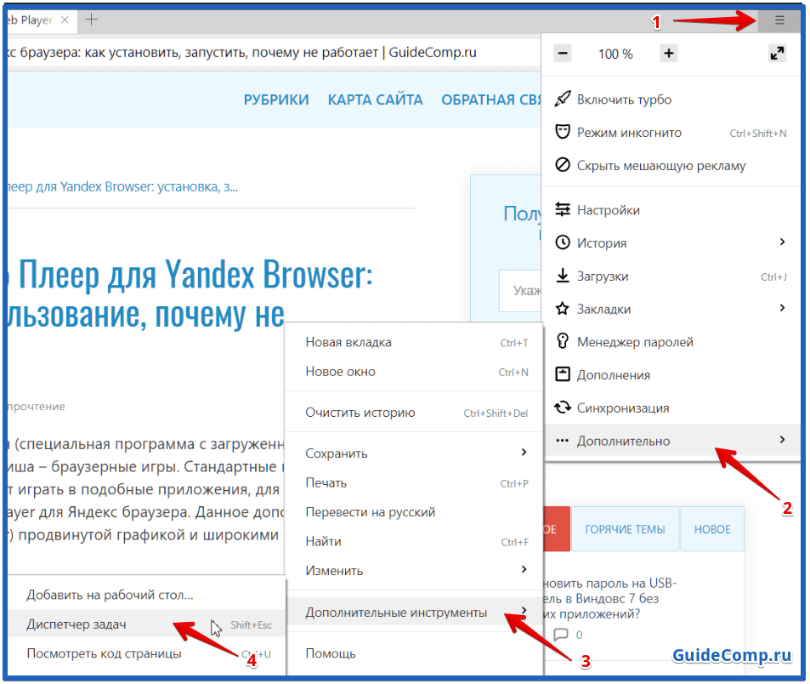The width and height of the screenshot is (810, 684).
Task: Open Диспетчер задач entry
Action: point(146,624)
